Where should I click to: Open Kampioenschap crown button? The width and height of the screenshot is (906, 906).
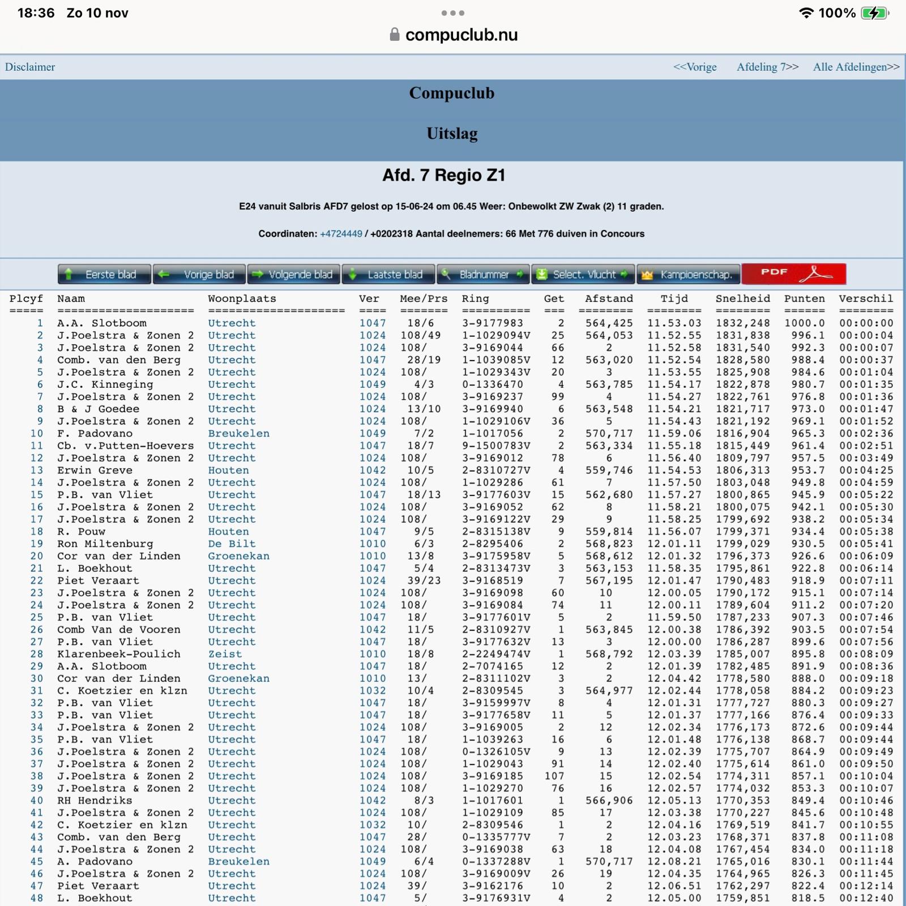click(x=688, y=275)
